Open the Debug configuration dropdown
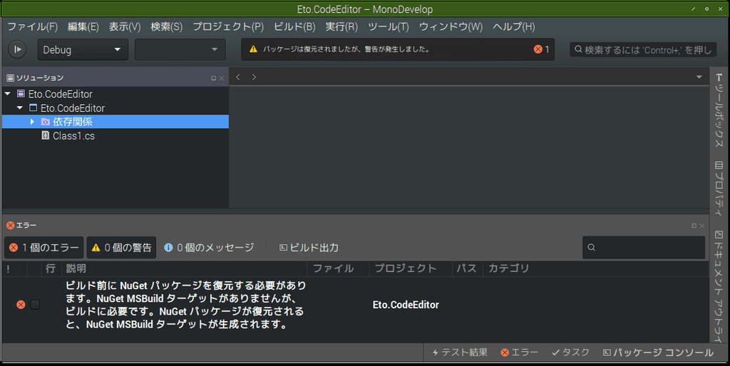Screen dimensions: 730x366 click(83, 50)
